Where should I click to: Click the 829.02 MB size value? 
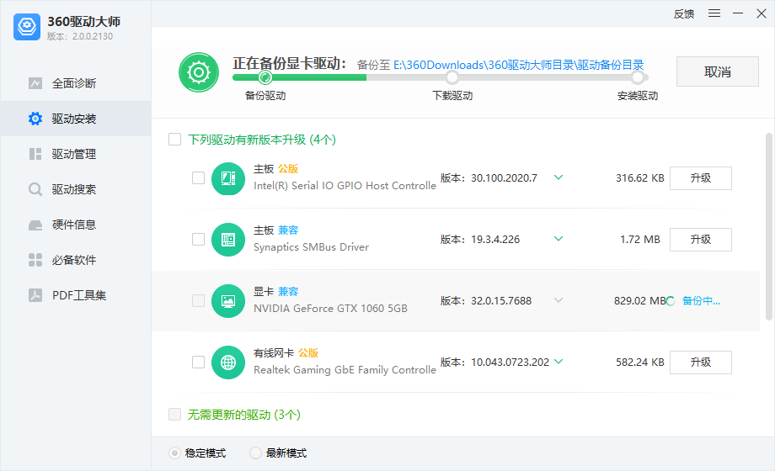[639, 300]
